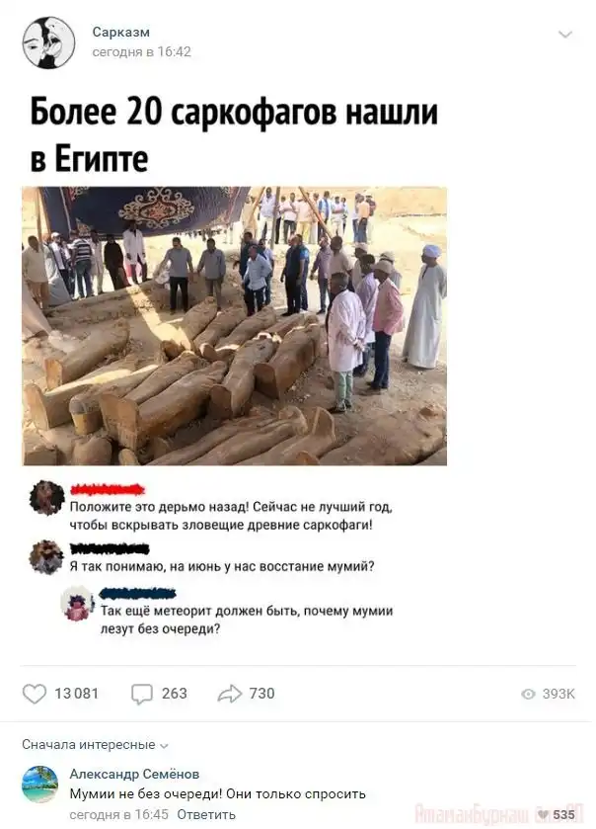Open Александр Семёнов's beach avatar
Image resolution: width=596 pixels, height=829 pixels.
click(x=40, y=785)
